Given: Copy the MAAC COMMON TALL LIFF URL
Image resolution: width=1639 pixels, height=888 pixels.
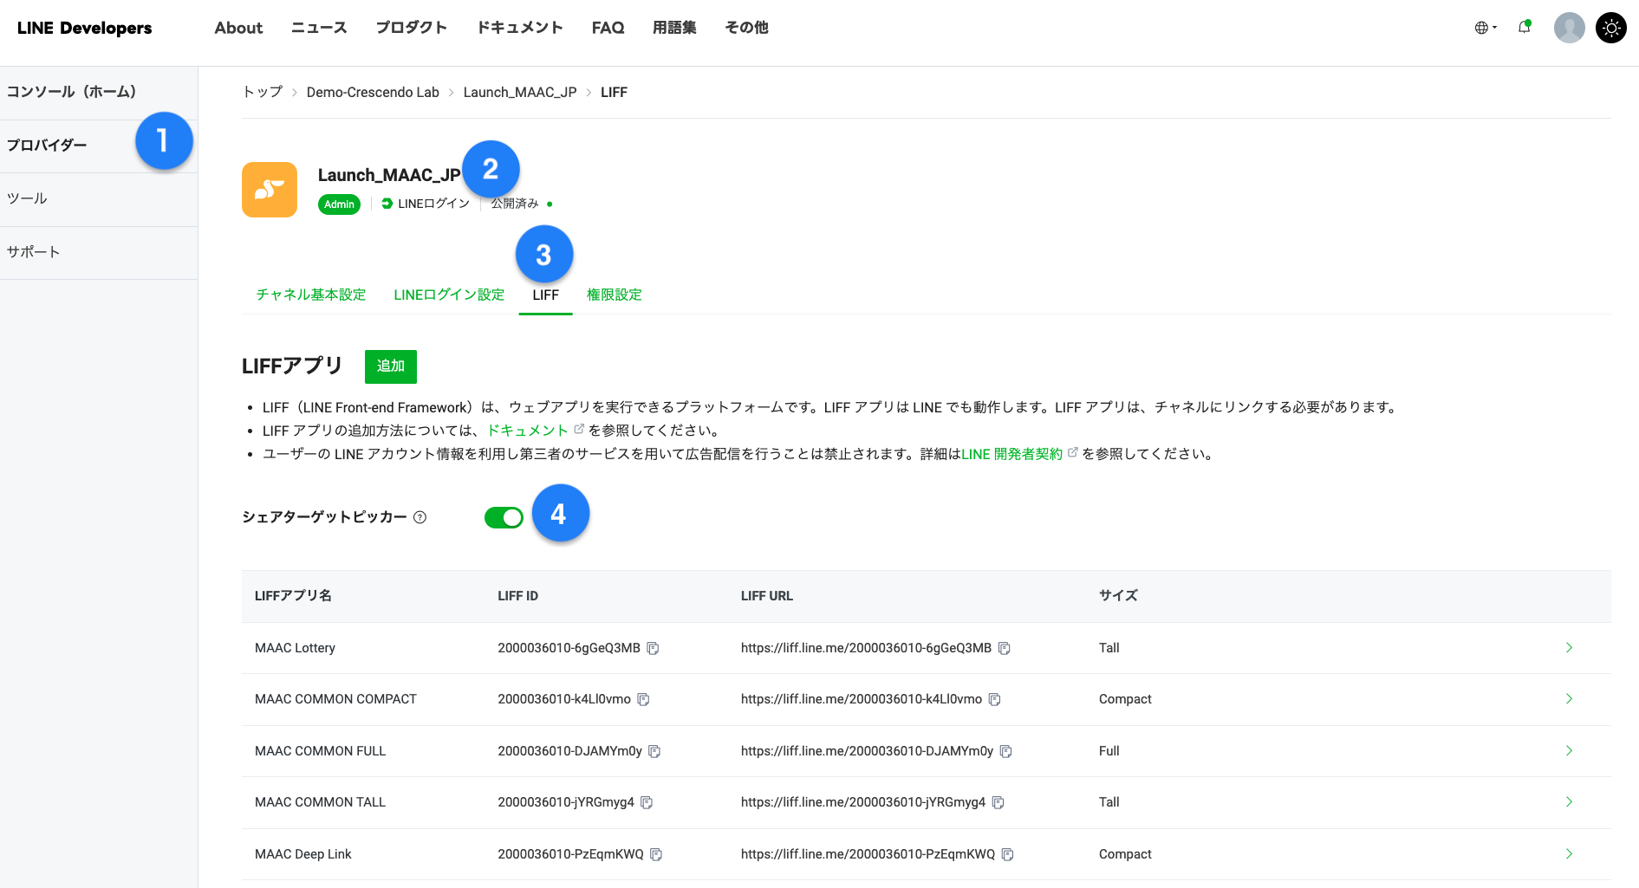Looking at the screenshot, I should click(998, 802).
